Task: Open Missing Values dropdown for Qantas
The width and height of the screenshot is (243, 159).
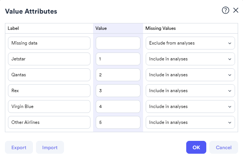Action: (190, 75)
